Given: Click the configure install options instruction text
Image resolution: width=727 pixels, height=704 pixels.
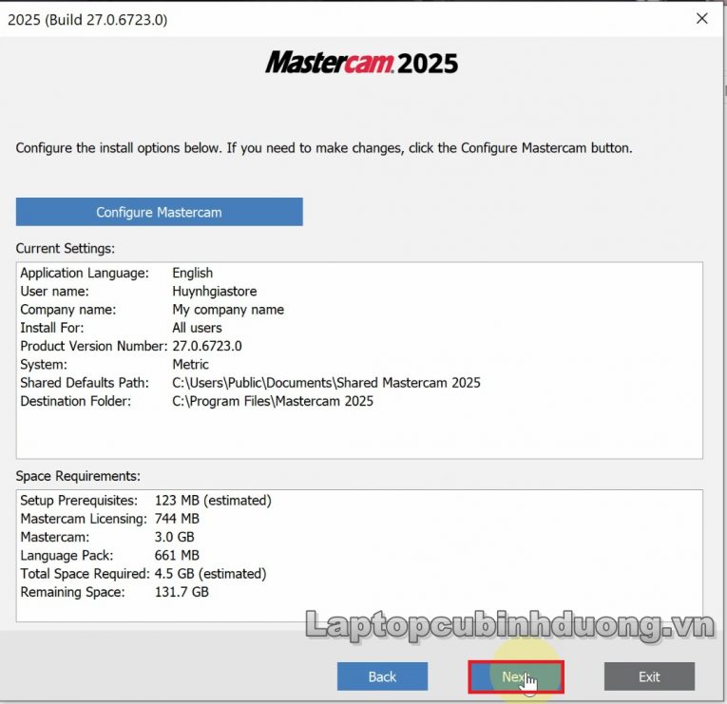Looking at the screenshot, I should point(324,148).
